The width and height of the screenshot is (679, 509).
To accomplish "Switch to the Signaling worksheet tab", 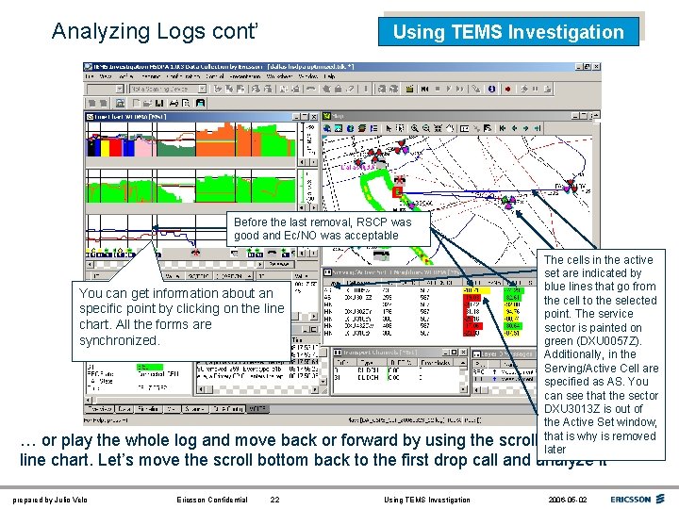I will pos(148,408).
